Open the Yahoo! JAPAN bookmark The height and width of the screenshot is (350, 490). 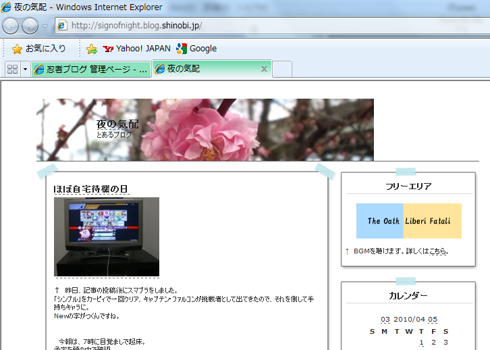[x=136, y=49]
